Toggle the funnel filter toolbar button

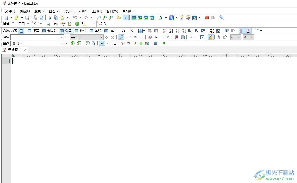(125, 18)
